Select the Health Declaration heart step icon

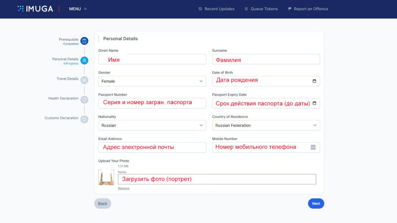coord(84,100)
